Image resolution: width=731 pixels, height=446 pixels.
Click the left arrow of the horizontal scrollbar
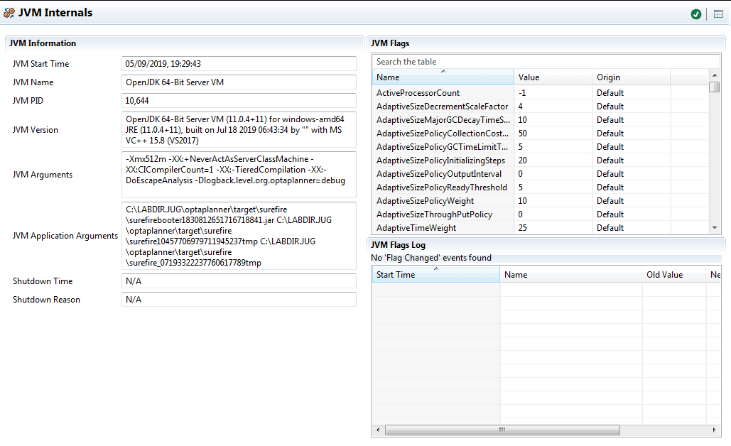point(377,430)
